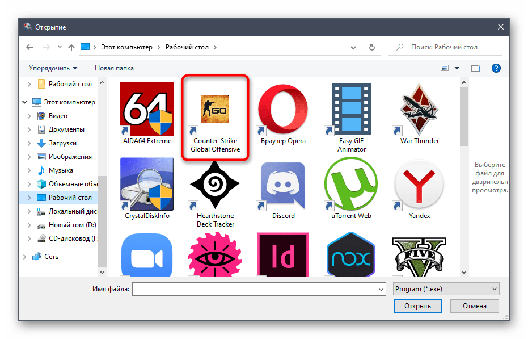This screenshot has width=528, height=339.
Task: Open the Упорядочить menu
Action: tap(53, 68)
